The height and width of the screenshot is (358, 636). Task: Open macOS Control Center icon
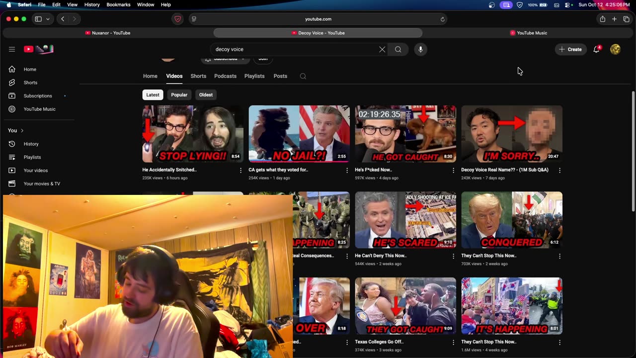pos(568,4)
